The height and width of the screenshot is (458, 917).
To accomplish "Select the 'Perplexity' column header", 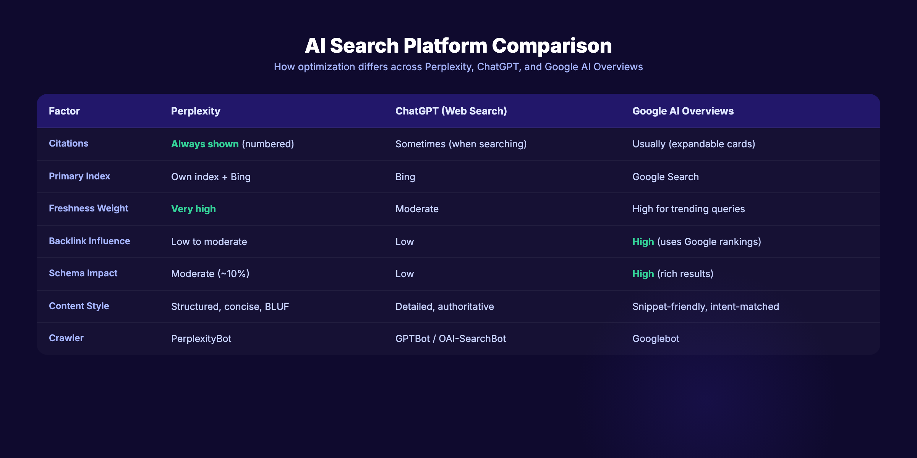I will 196,111.
